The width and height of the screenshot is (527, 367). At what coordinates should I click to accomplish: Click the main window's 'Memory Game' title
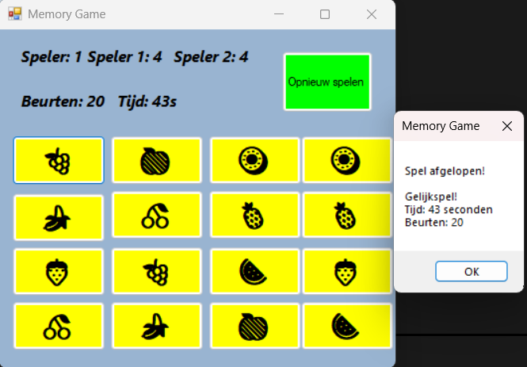click(67, 14)
